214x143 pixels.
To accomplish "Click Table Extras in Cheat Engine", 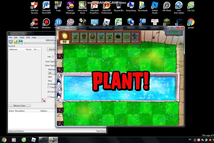I will [101, 131].
